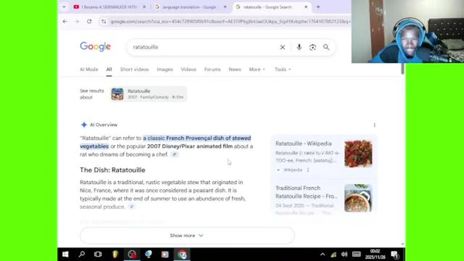
Task: Click the touch keyboard tray icon
Action: pos(356,254)
